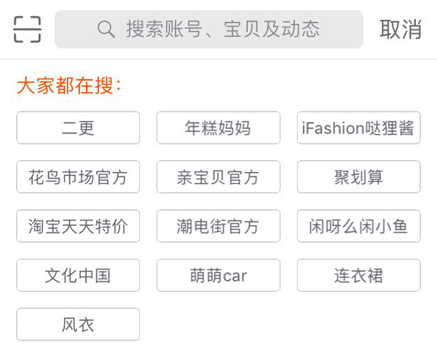Tap 闲呀么闲小鱼 search suggestion
This screenshot has width=437, height=355.
[x=358, y=226]
